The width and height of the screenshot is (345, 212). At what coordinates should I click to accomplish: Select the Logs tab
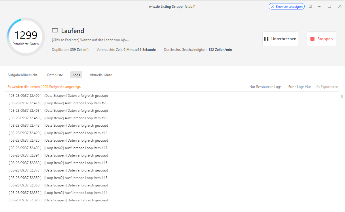click(x=76, y=75)
